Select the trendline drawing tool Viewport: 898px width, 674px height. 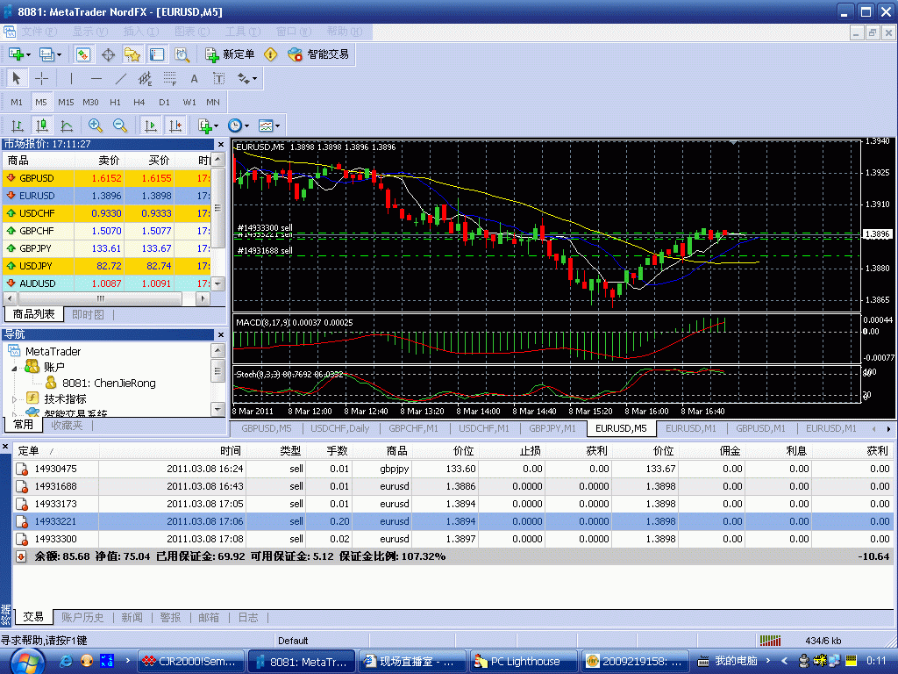121,79
